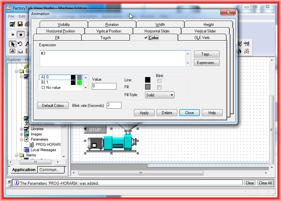Open the Fill Style dropdown

click(x=160, y=95)
